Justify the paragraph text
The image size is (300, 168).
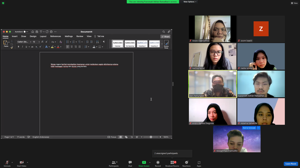[x=80, y=47]
